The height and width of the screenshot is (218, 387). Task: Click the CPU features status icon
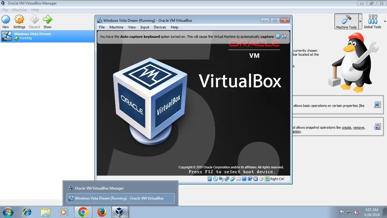256,179
